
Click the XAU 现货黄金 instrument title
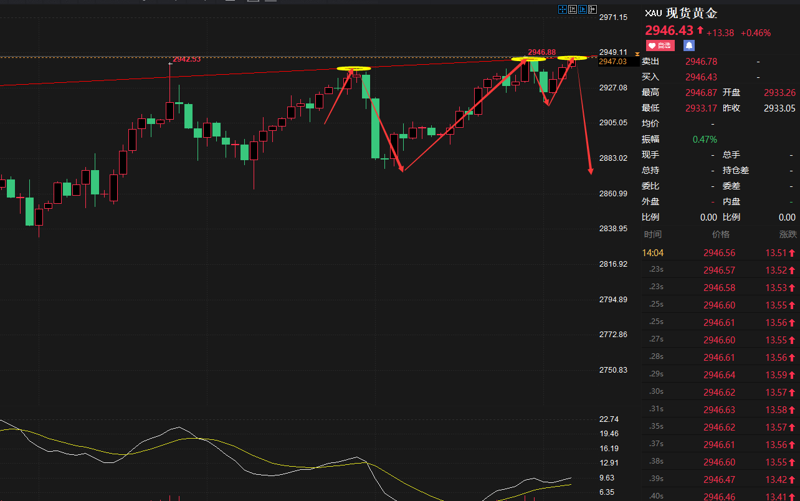pyautogui.click(x=681, y=14)
